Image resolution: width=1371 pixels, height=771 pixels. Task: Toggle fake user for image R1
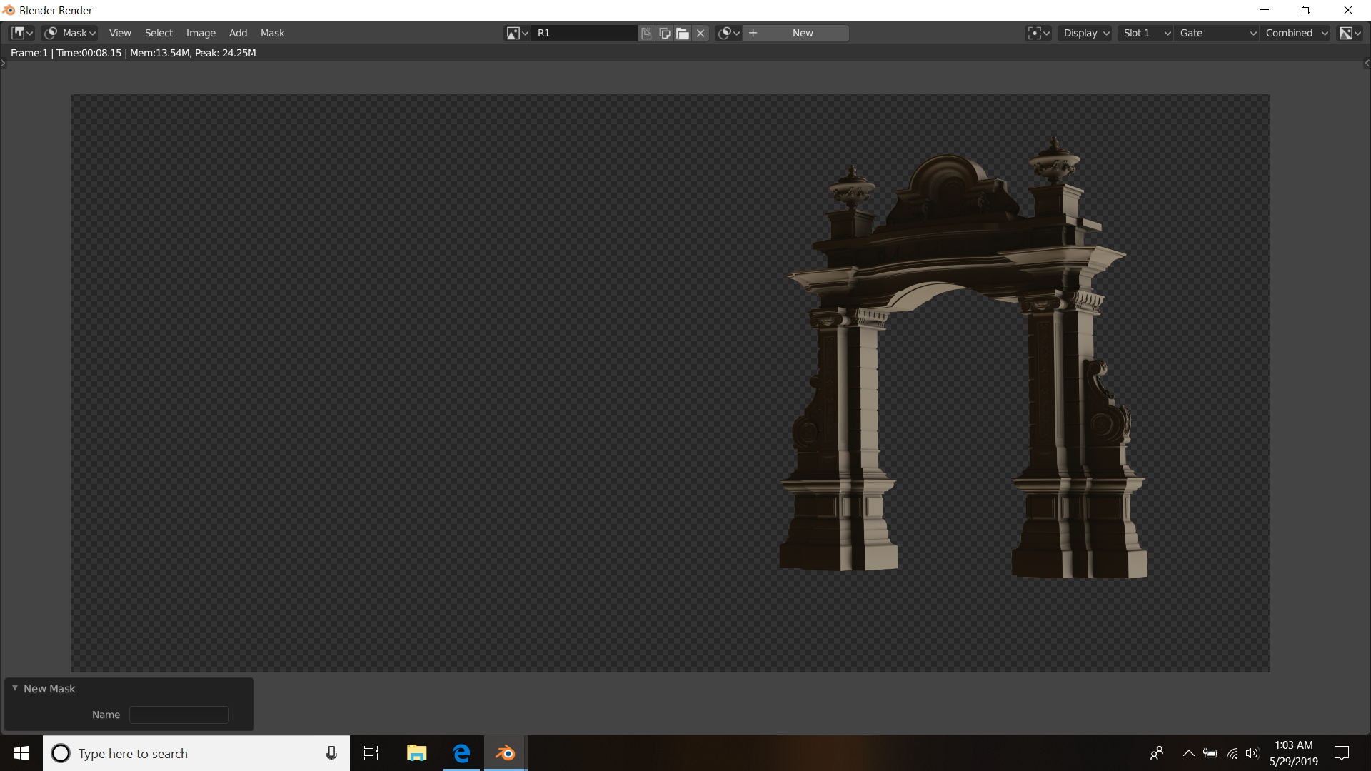(646, 33)
